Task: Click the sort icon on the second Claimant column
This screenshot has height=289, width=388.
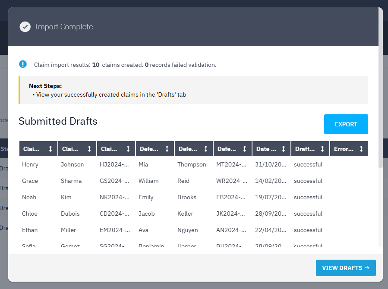Action: [x=90, y=148]
